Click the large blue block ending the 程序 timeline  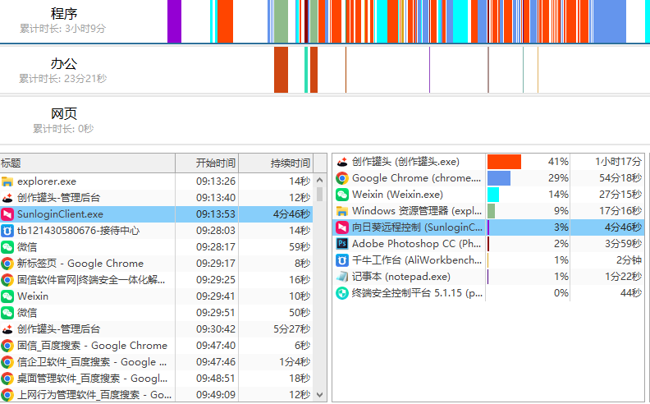pos(609,21)
